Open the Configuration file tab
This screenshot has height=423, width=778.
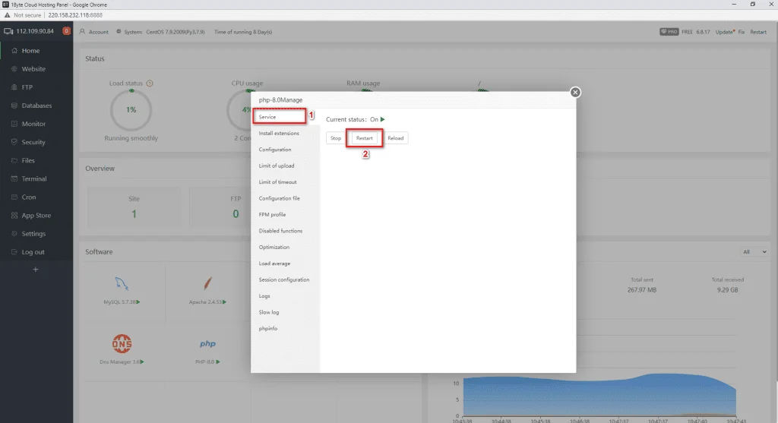click(x=280, y=198)
